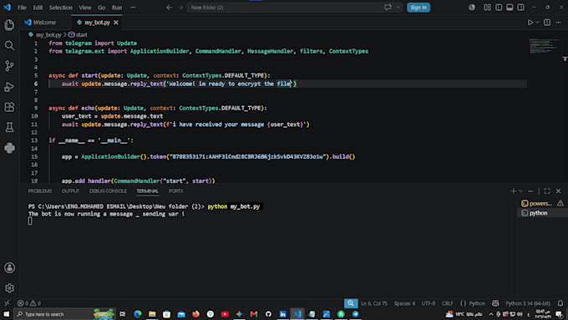Open the Search view in activity bar
The width and height of the screenshot is (568, 320).
coord(9,45)
